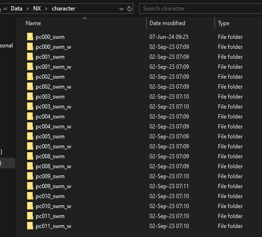The width and height of the screenshot is (262, 237).
Task: Focus the Search character box
Action: [200, 9]
